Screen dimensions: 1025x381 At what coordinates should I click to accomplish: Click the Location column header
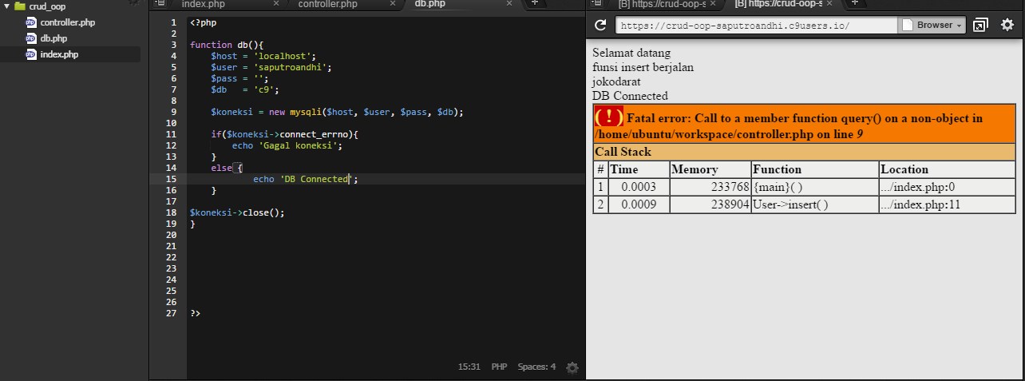click(947, 169)
